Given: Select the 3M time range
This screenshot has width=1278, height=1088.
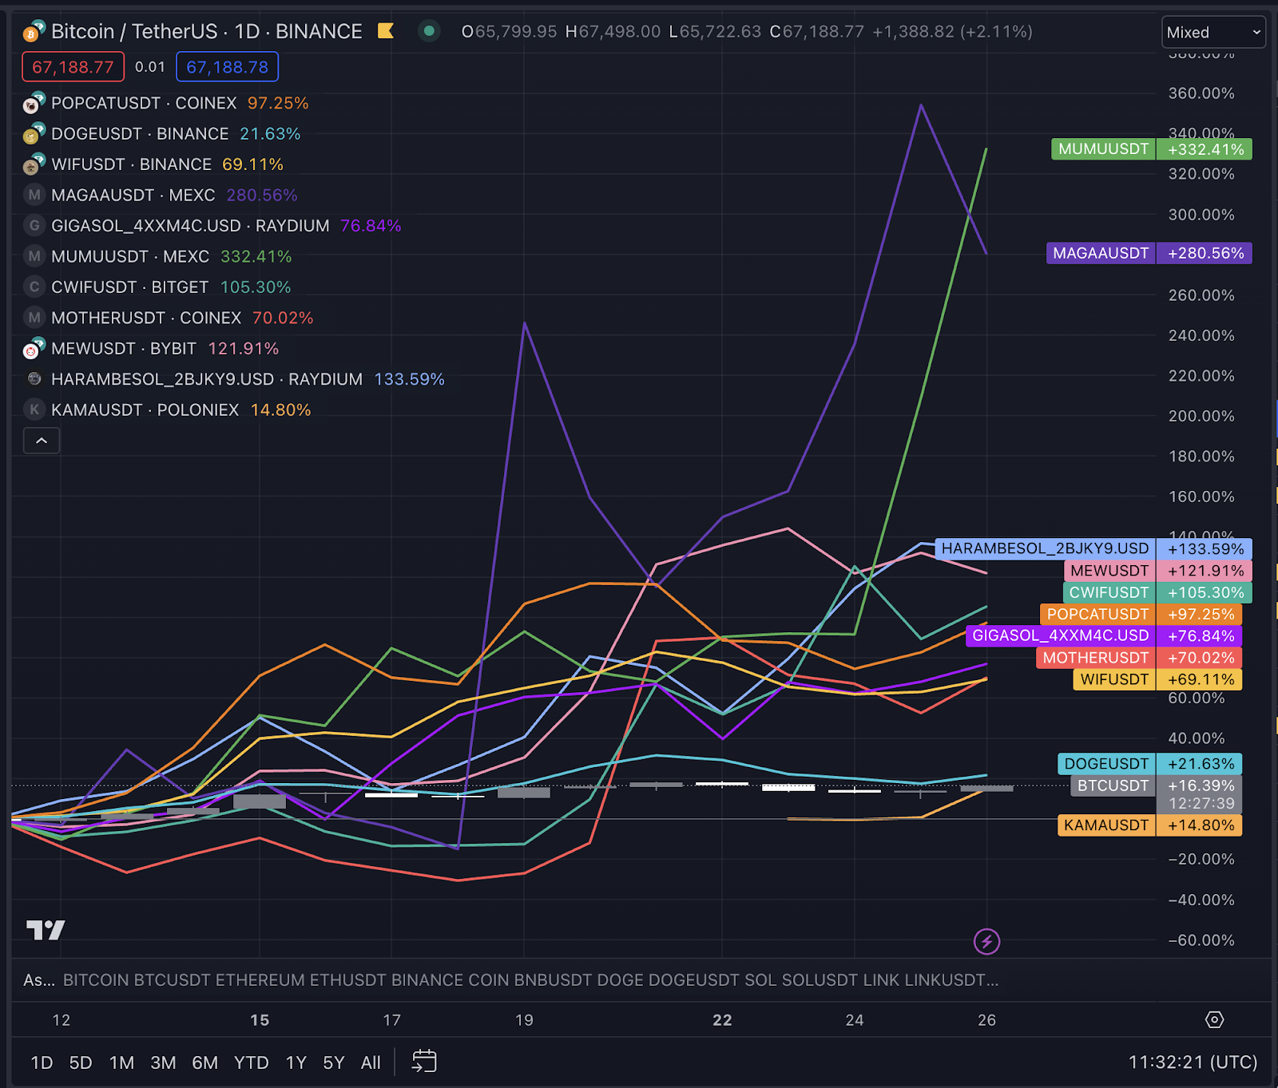Looking at the screenshot, I should (163, 1062).
